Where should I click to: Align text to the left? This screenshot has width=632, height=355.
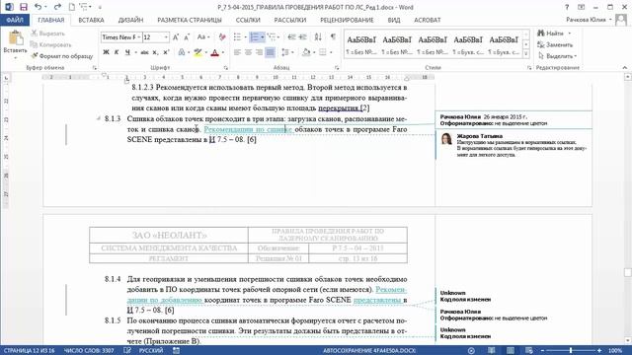pyautogui.click(x=237, y=52)
